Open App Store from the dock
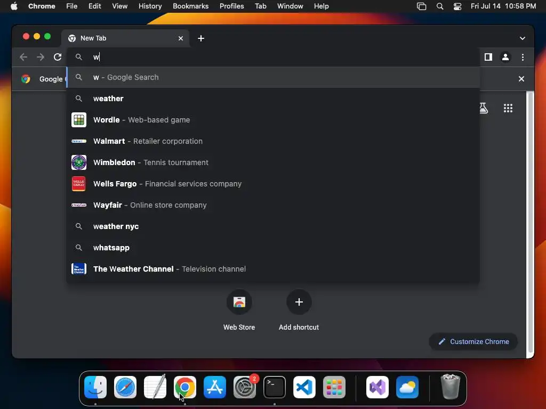546x409 pixels. [215, 387]
